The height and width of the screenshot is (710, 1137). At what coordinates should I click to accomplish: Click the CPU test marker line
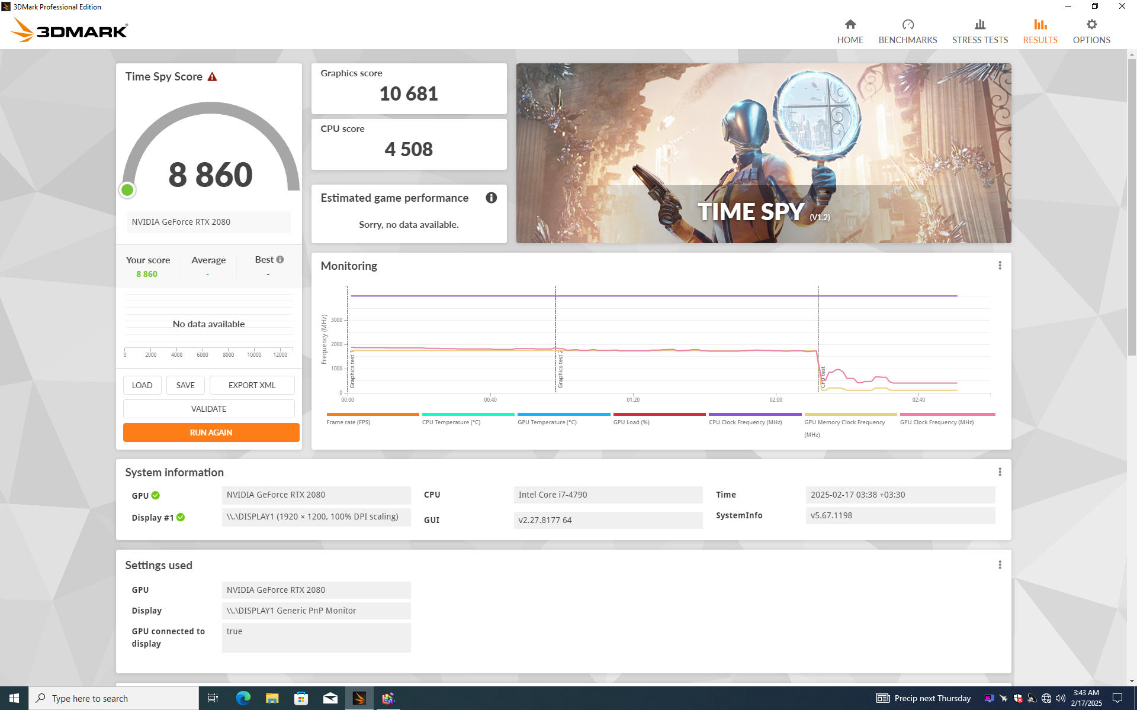(x=818, y=339)
